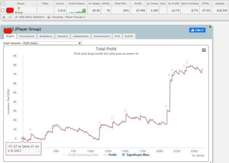Toggle the Significant Wins legend series

click(x=136, y=155)
